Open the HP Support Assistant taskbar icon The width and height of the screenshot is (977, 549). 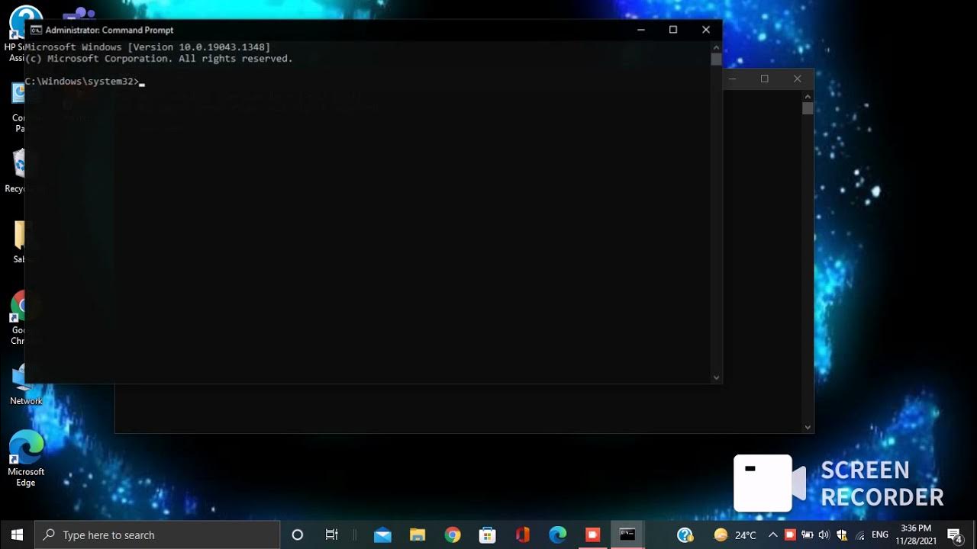tap(685, 535)
